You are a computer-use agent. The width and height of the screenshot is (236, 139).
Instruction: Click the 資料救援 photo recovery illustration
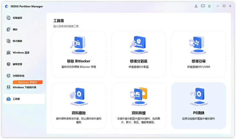coord(138,97)
